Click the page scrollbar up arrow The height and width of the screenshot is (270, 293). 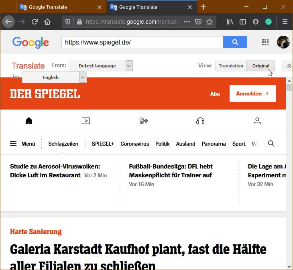[289, 81]
